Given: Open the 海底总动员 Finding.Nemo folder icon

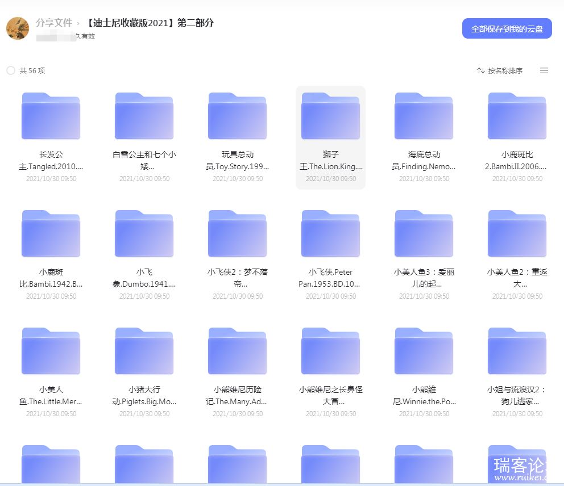Looking at the screenshot, I should point(424,116).
